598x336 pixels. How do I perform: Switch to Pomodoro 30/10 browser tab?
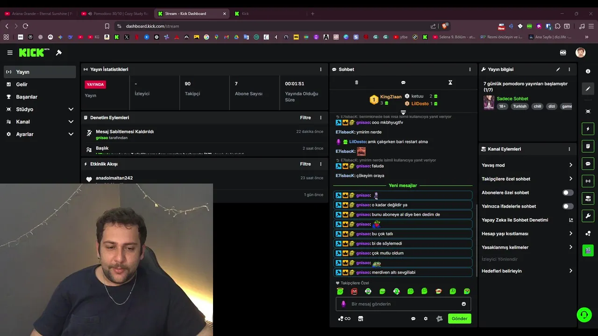[114, 14]
